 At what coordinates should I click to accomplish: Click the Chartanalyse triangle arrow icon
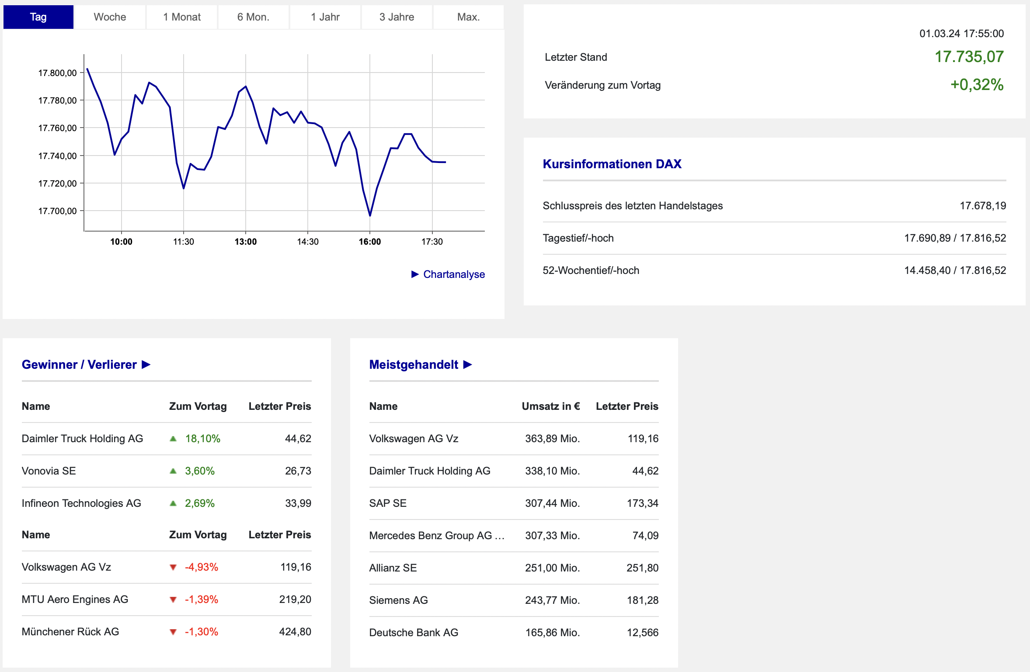click(415, 274)
